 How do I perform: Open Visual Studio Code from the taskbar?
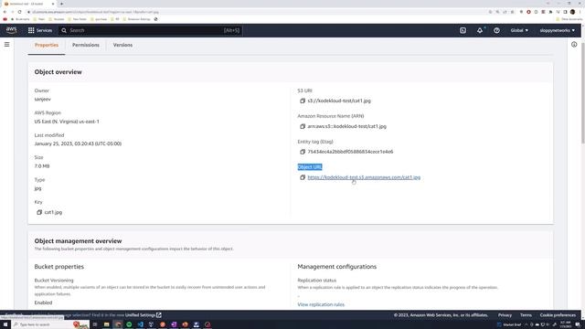coord(140,324)
